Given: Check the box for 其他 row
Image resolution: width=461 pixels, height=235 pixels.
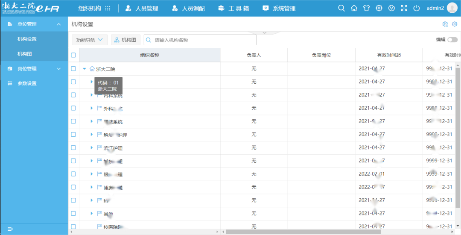Looking at the screenshot, I should click(x=73, y=213).
